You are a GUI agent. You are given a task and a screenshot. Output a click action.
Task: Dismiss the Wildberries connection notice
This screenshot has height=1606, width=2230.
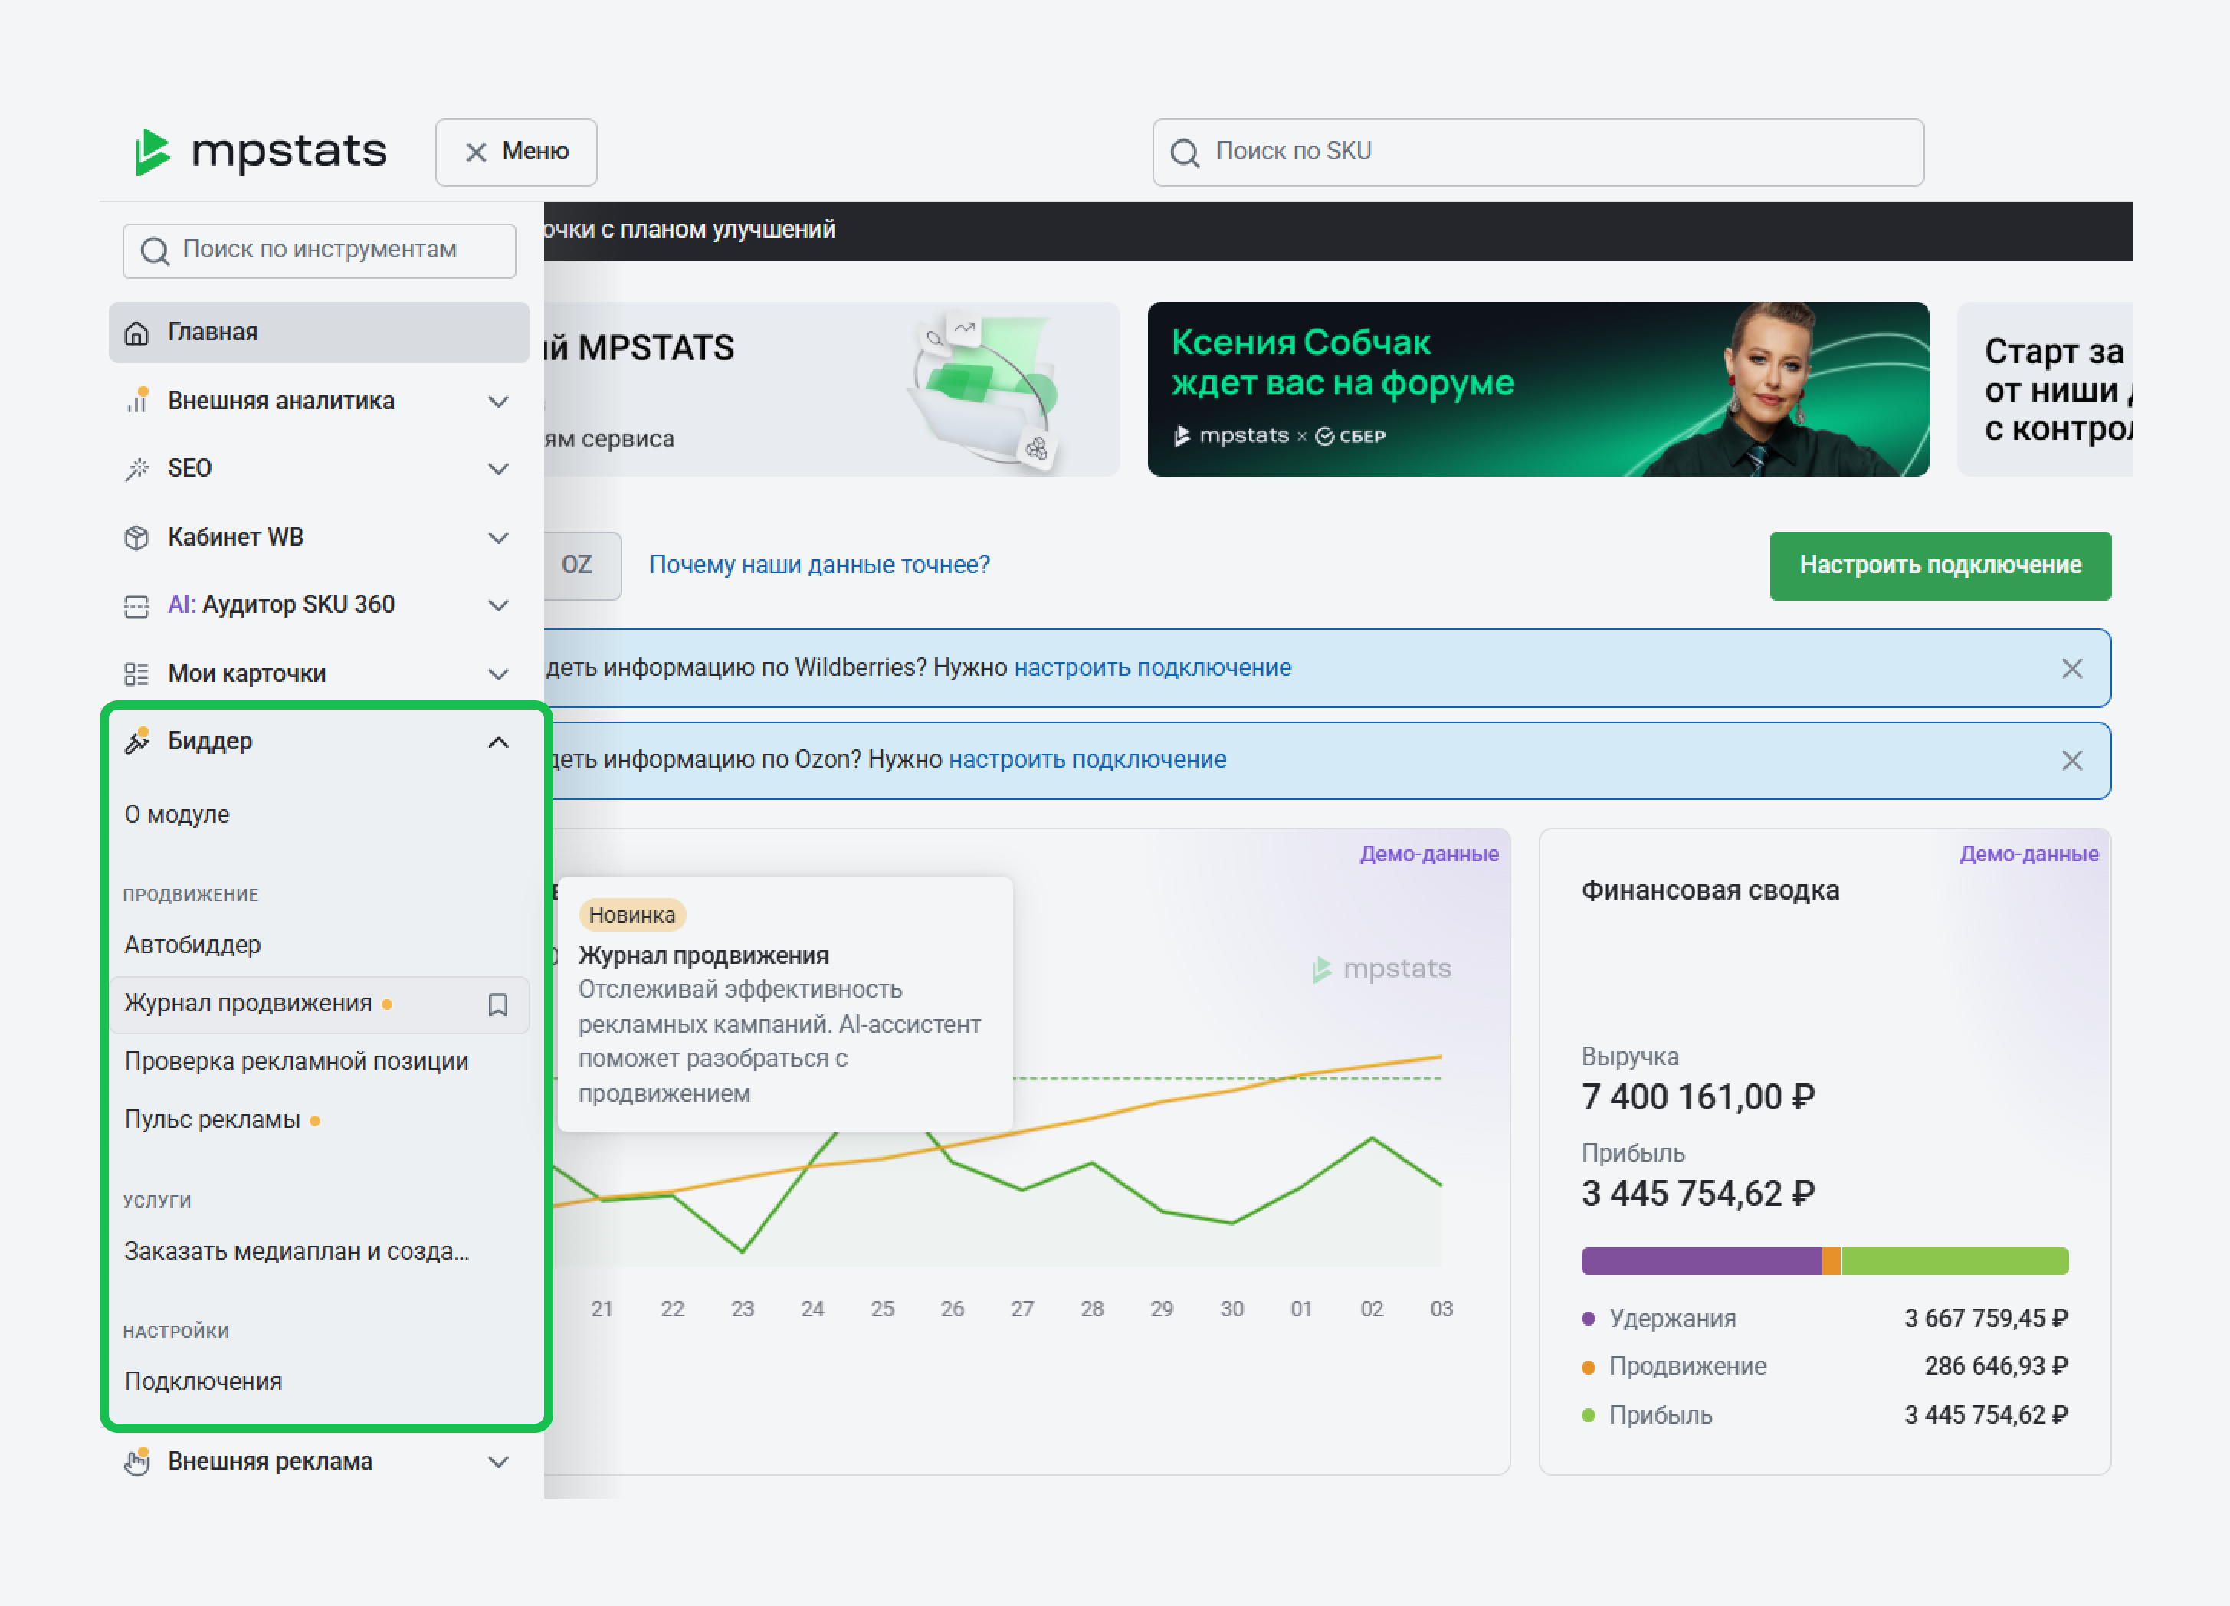(x=2071, y=668)
